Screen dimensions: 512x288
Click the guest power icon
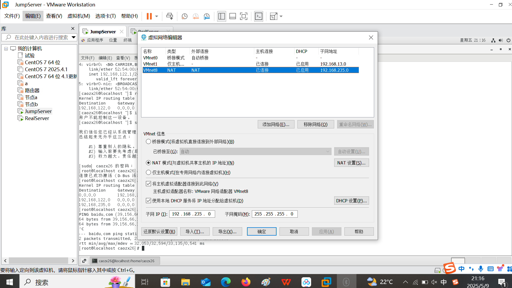click(x=508, y=40)
